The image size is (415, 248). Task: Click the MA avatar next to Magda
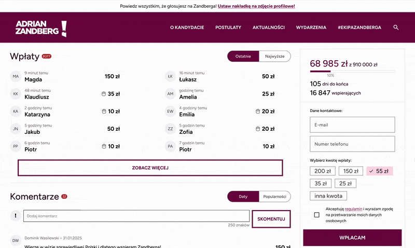tap(16, 76)
